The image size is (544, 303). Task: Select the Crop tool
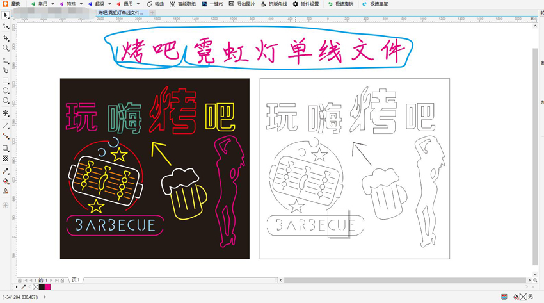[6, 38]
